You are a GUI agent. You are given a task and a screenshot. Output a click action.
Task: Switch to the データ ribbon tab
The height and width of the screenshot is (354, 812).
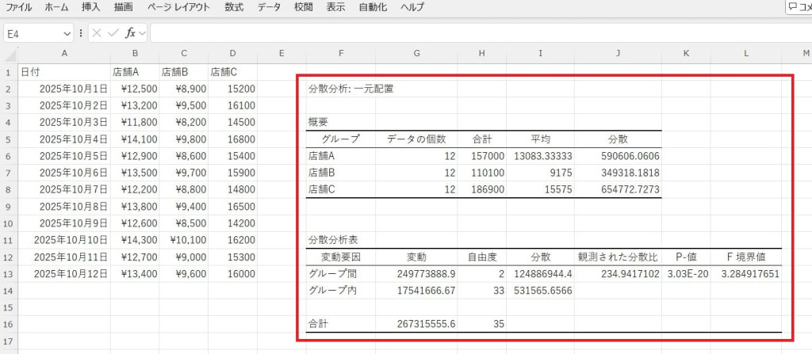click(269, 7)
